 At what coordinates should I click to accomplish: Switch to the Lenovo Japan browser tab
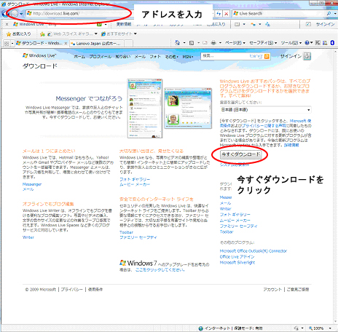tap(97, 44)
